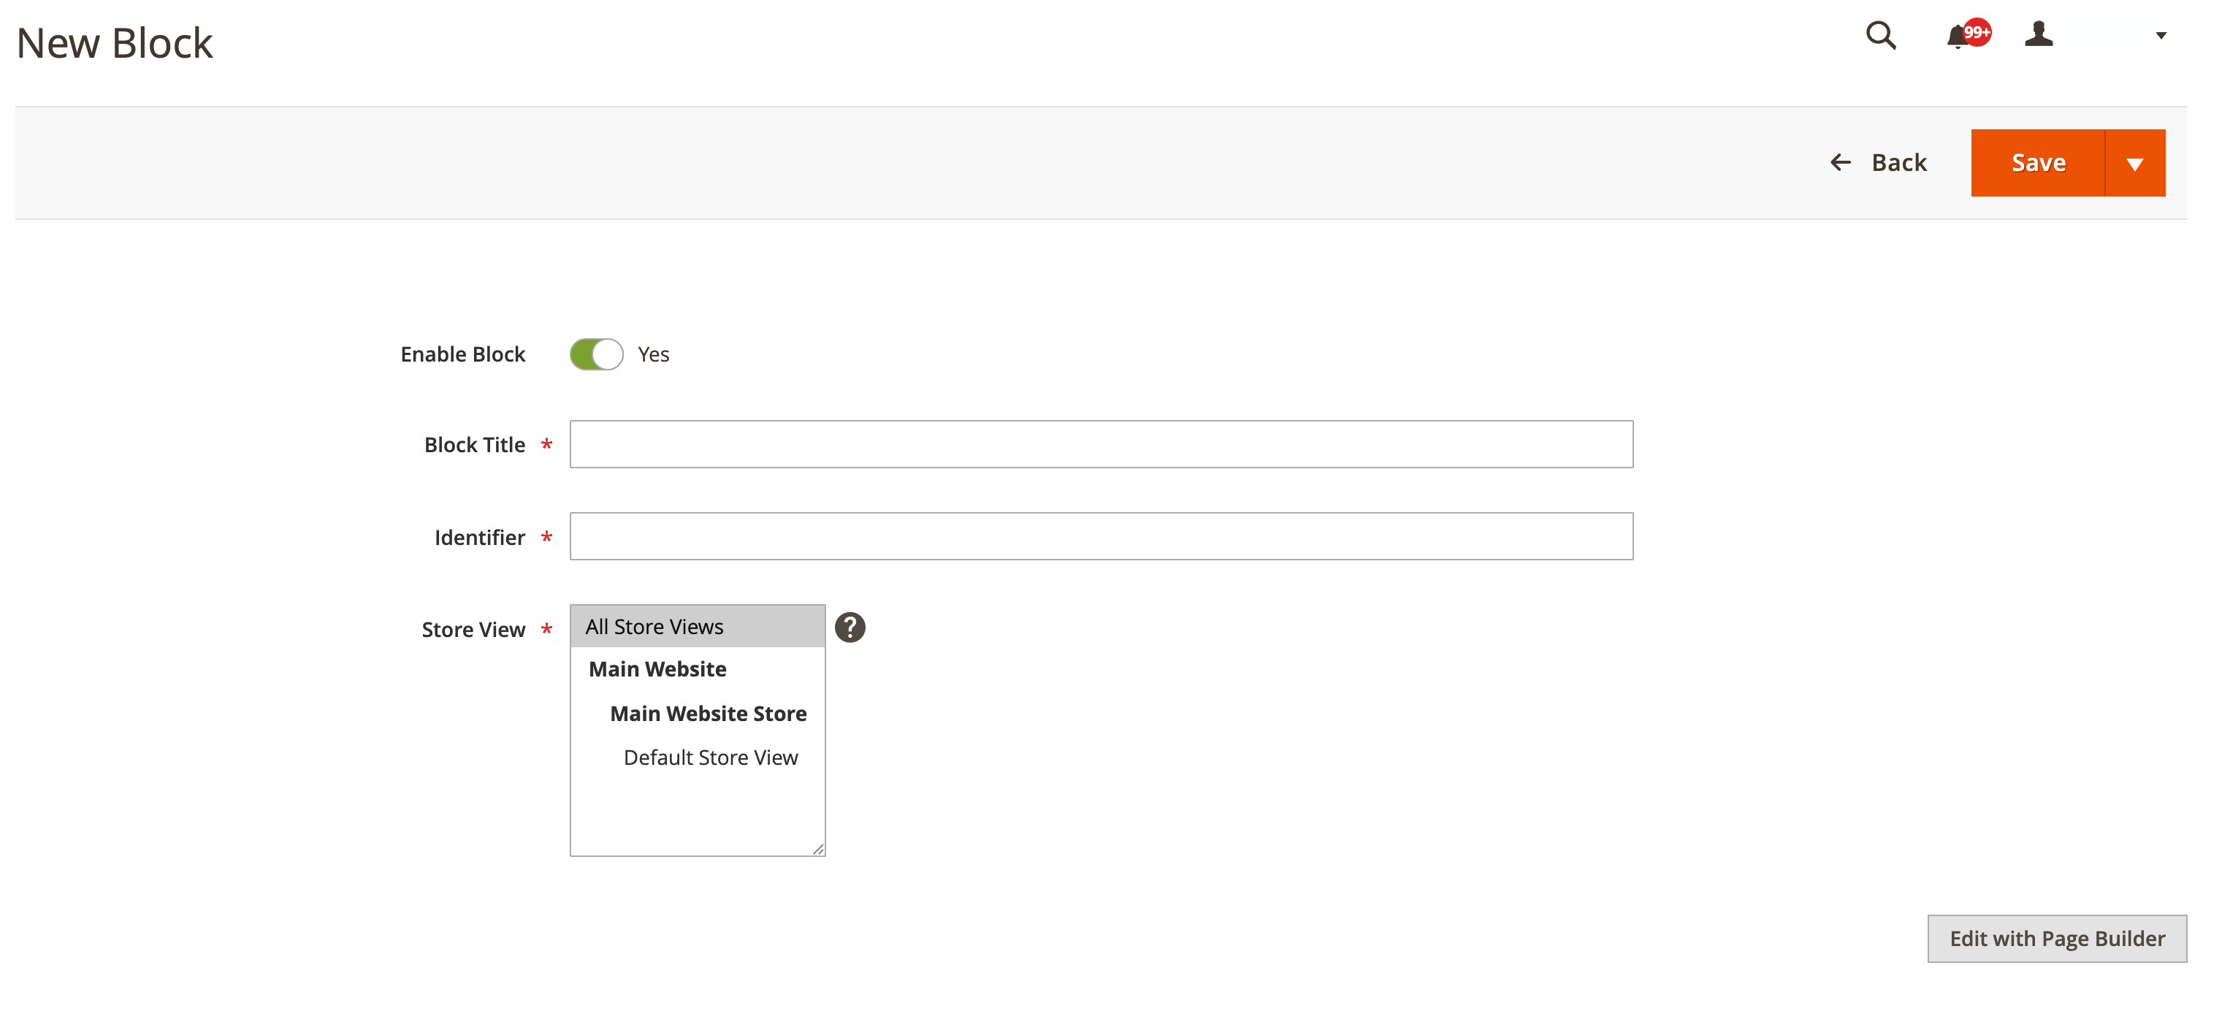Focus the Identifier input field
Viewport: 2222px width, 1014px height.
point(1102,536)
